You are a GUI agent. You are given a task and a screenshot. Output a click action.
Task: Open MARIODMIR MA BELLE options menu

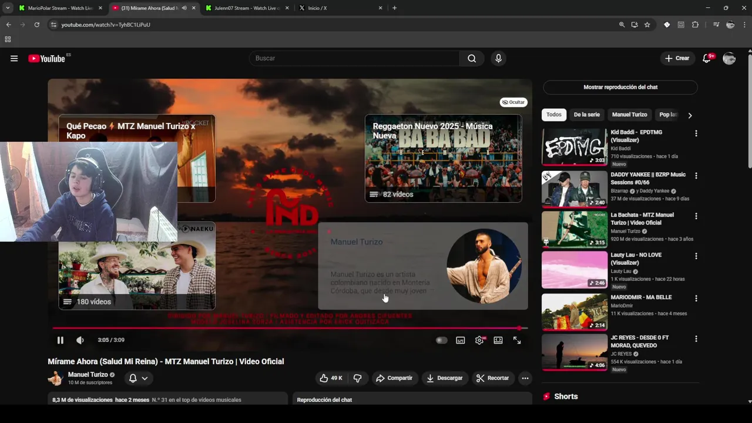click(696, 298)
